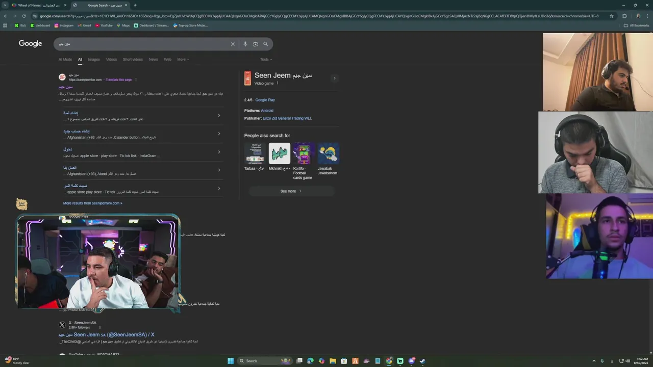Open the Maps bookmark
The width and height of the screenshot is (653, 367).
[123, 25]
